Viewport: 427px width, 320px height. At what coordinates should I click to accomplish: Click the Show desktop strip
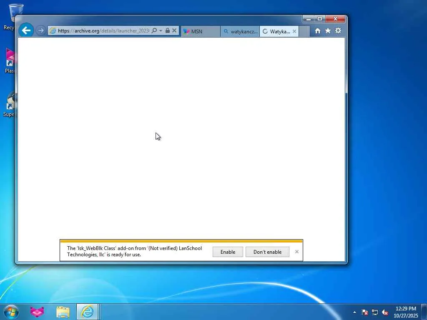424,312
